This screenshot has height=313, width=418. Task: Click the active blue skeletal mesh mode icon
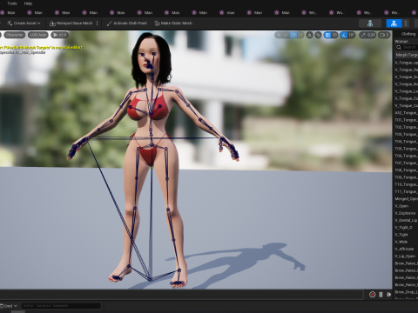click(394, 23)
